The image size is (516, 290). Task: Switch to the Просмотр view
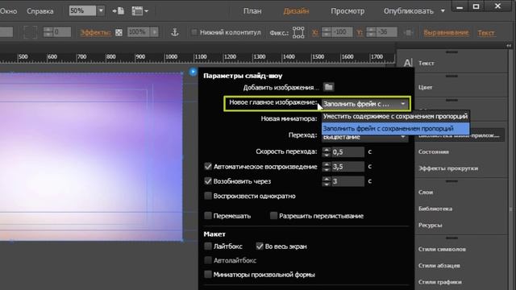pyautogui.click(x=347, y=11)
